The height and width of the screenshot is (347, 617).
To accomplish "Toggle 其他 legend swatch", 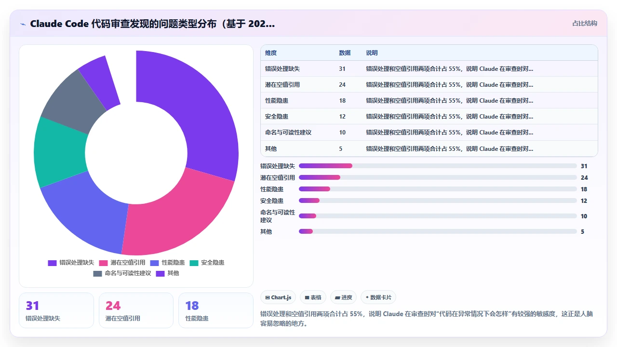I will (x=160, y=273).
